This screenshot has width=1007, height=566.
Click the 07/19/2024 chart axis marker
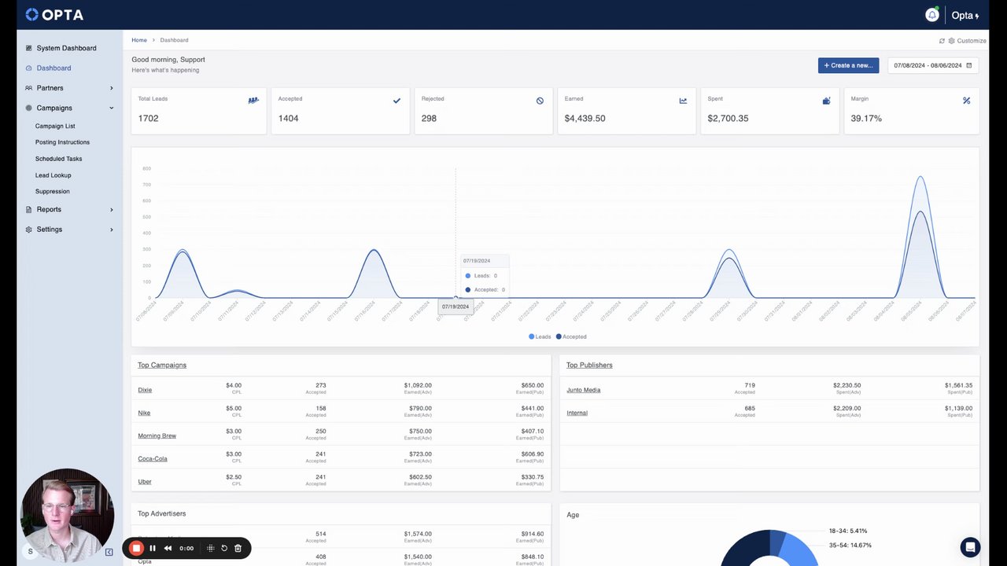(456, 307)
